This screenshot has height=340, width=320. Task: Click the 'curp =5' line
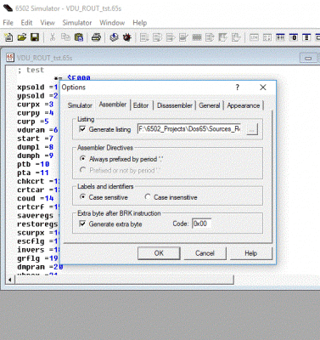pos(33,122)
